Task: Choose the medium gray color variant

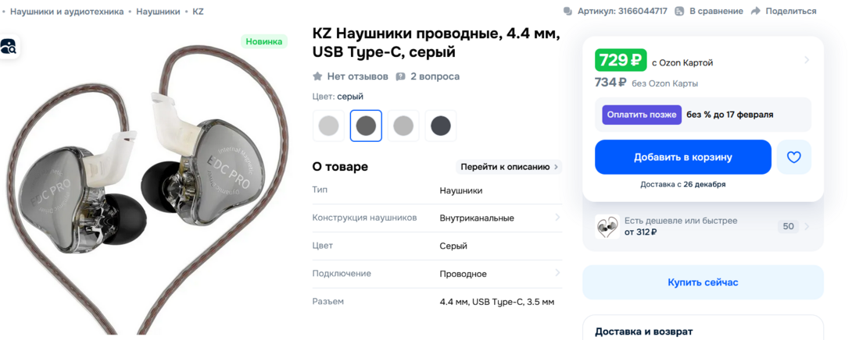Action: click(x=403, y=126)
